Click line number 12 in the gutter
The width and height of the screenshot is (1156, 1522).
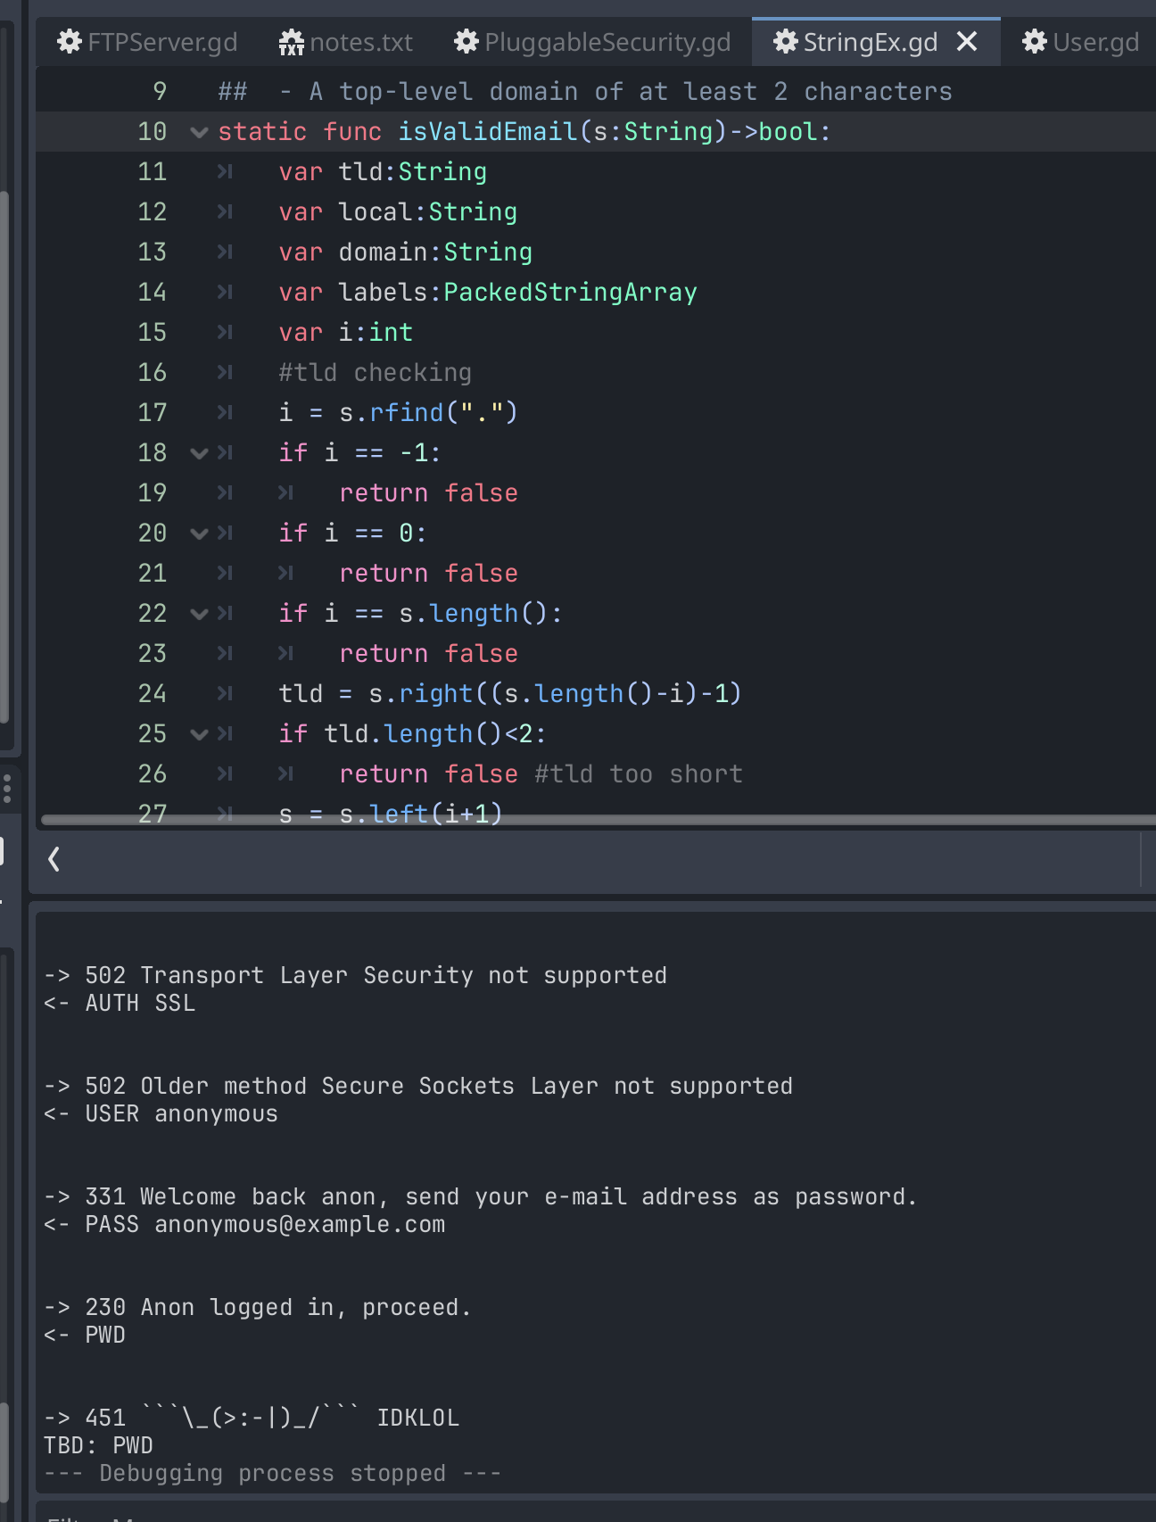coord(153,212)
